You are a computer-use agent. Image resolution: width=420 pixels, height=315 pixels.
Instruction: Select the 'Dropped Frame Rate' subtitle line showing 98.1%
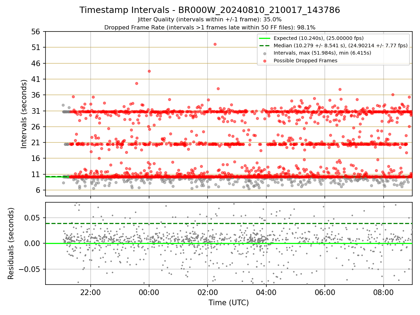point(210,27)
